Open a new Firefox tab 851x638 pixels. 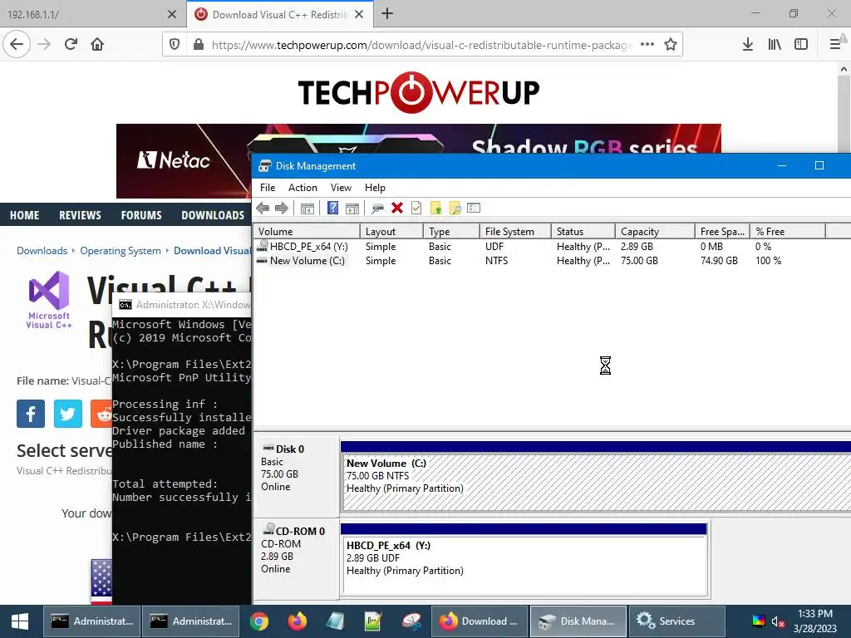coord(387,13)
